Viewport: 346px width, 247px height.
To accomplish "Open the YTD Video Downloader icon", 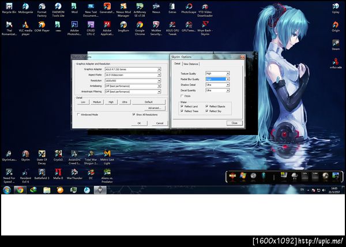I will [205, 10].
